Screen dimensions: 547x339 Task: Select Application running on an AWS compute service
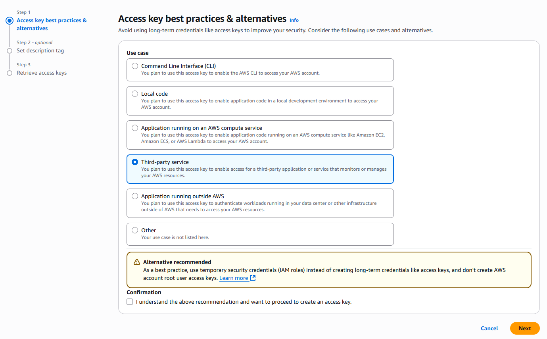[x=135, y=128]
